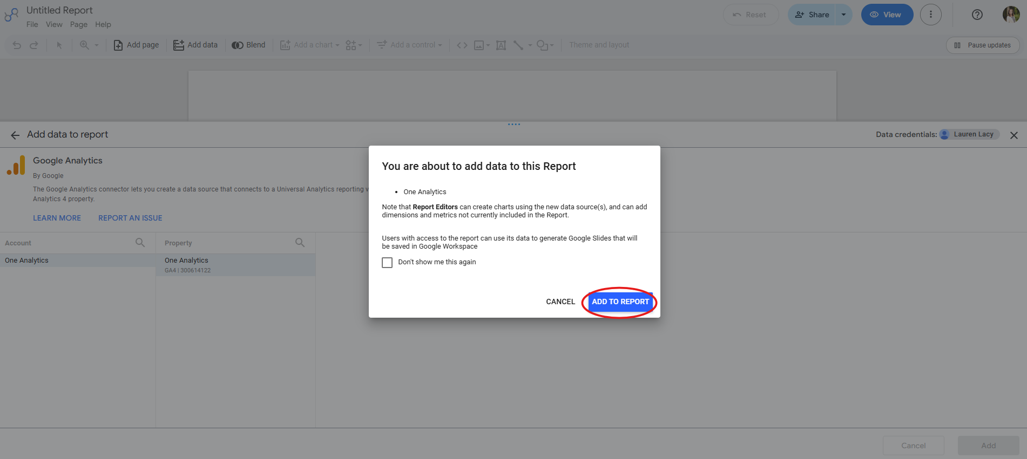Search properties with Property magnifier icon

click(300, 243)
